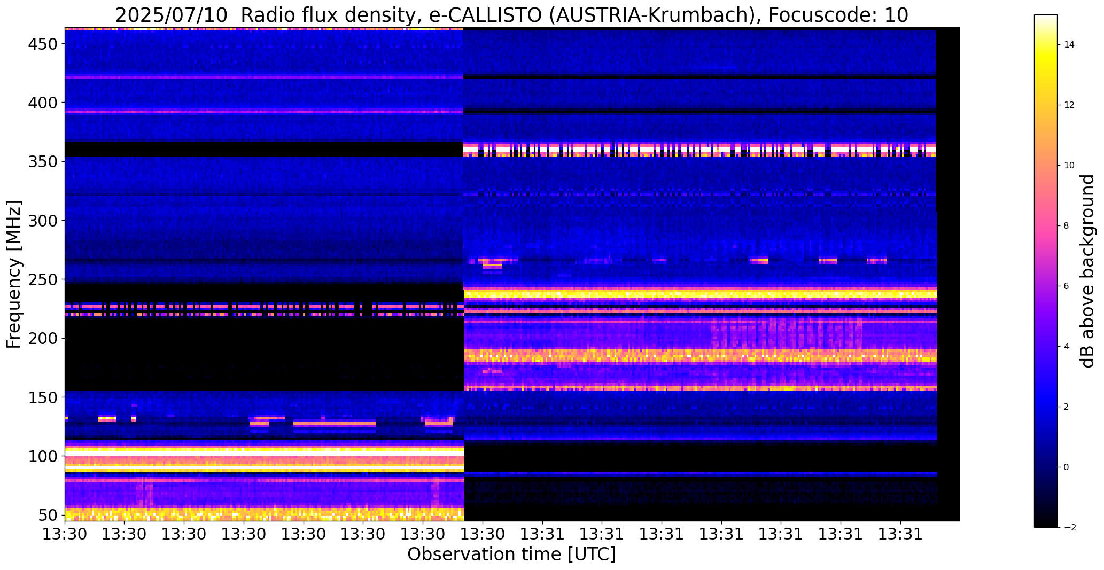Screen dimensions: 1104x570
Task: Click the 100 tick on frequency axis
Action: (42, 456)
